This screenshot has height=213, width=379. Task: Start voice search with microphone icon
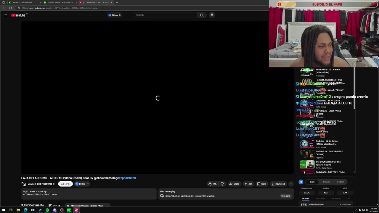pos(212,15)
